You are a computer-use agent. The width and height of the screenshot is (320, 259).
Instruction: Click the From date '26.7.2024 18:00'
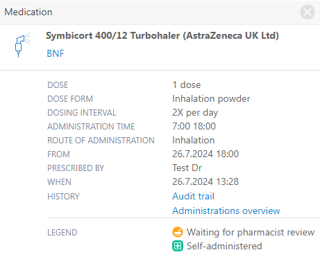(205, 154)
